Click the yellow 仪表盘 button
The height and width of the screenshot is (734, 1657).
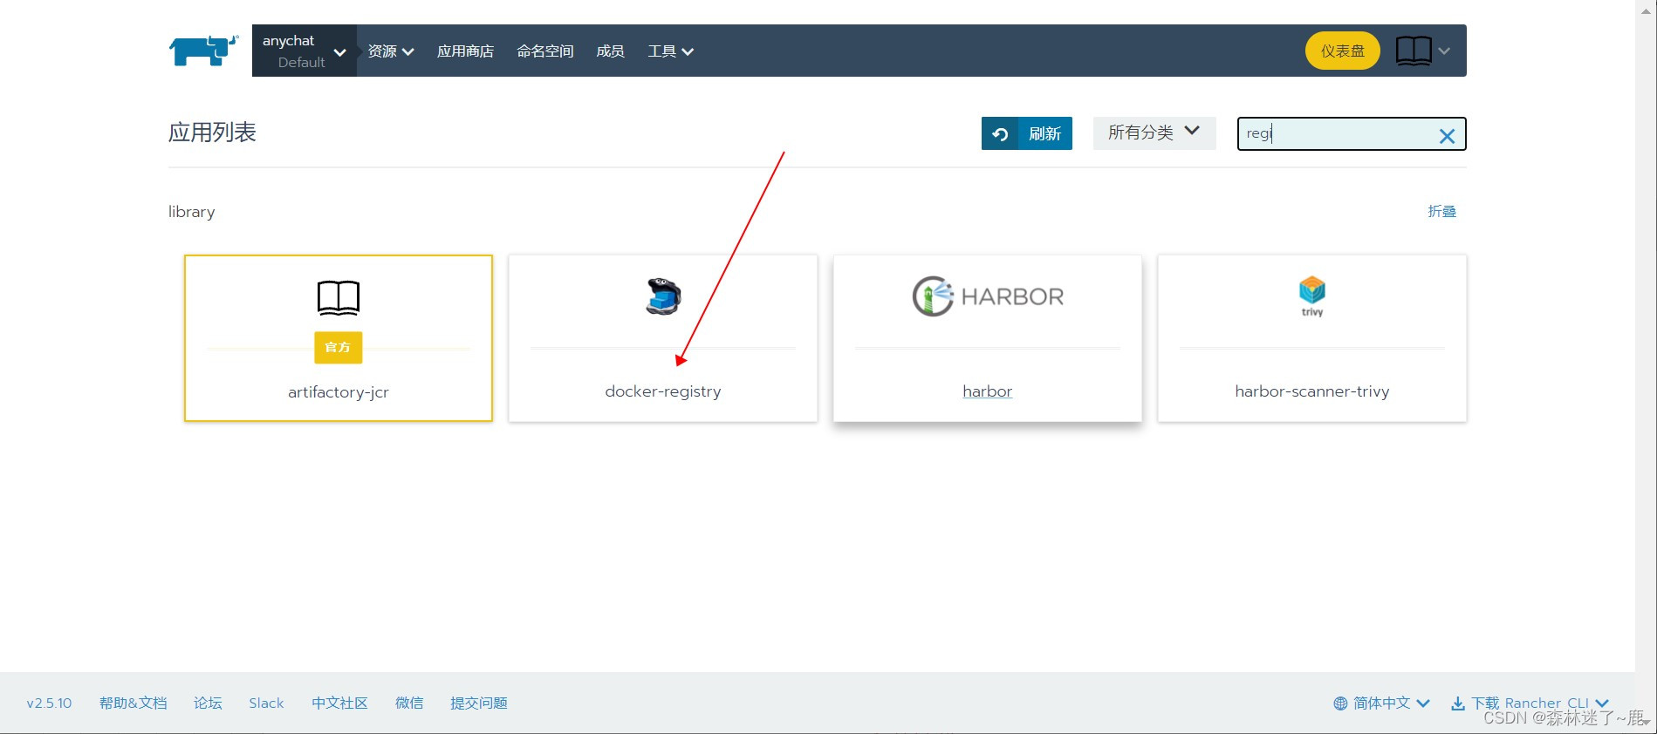[1342, 51]
